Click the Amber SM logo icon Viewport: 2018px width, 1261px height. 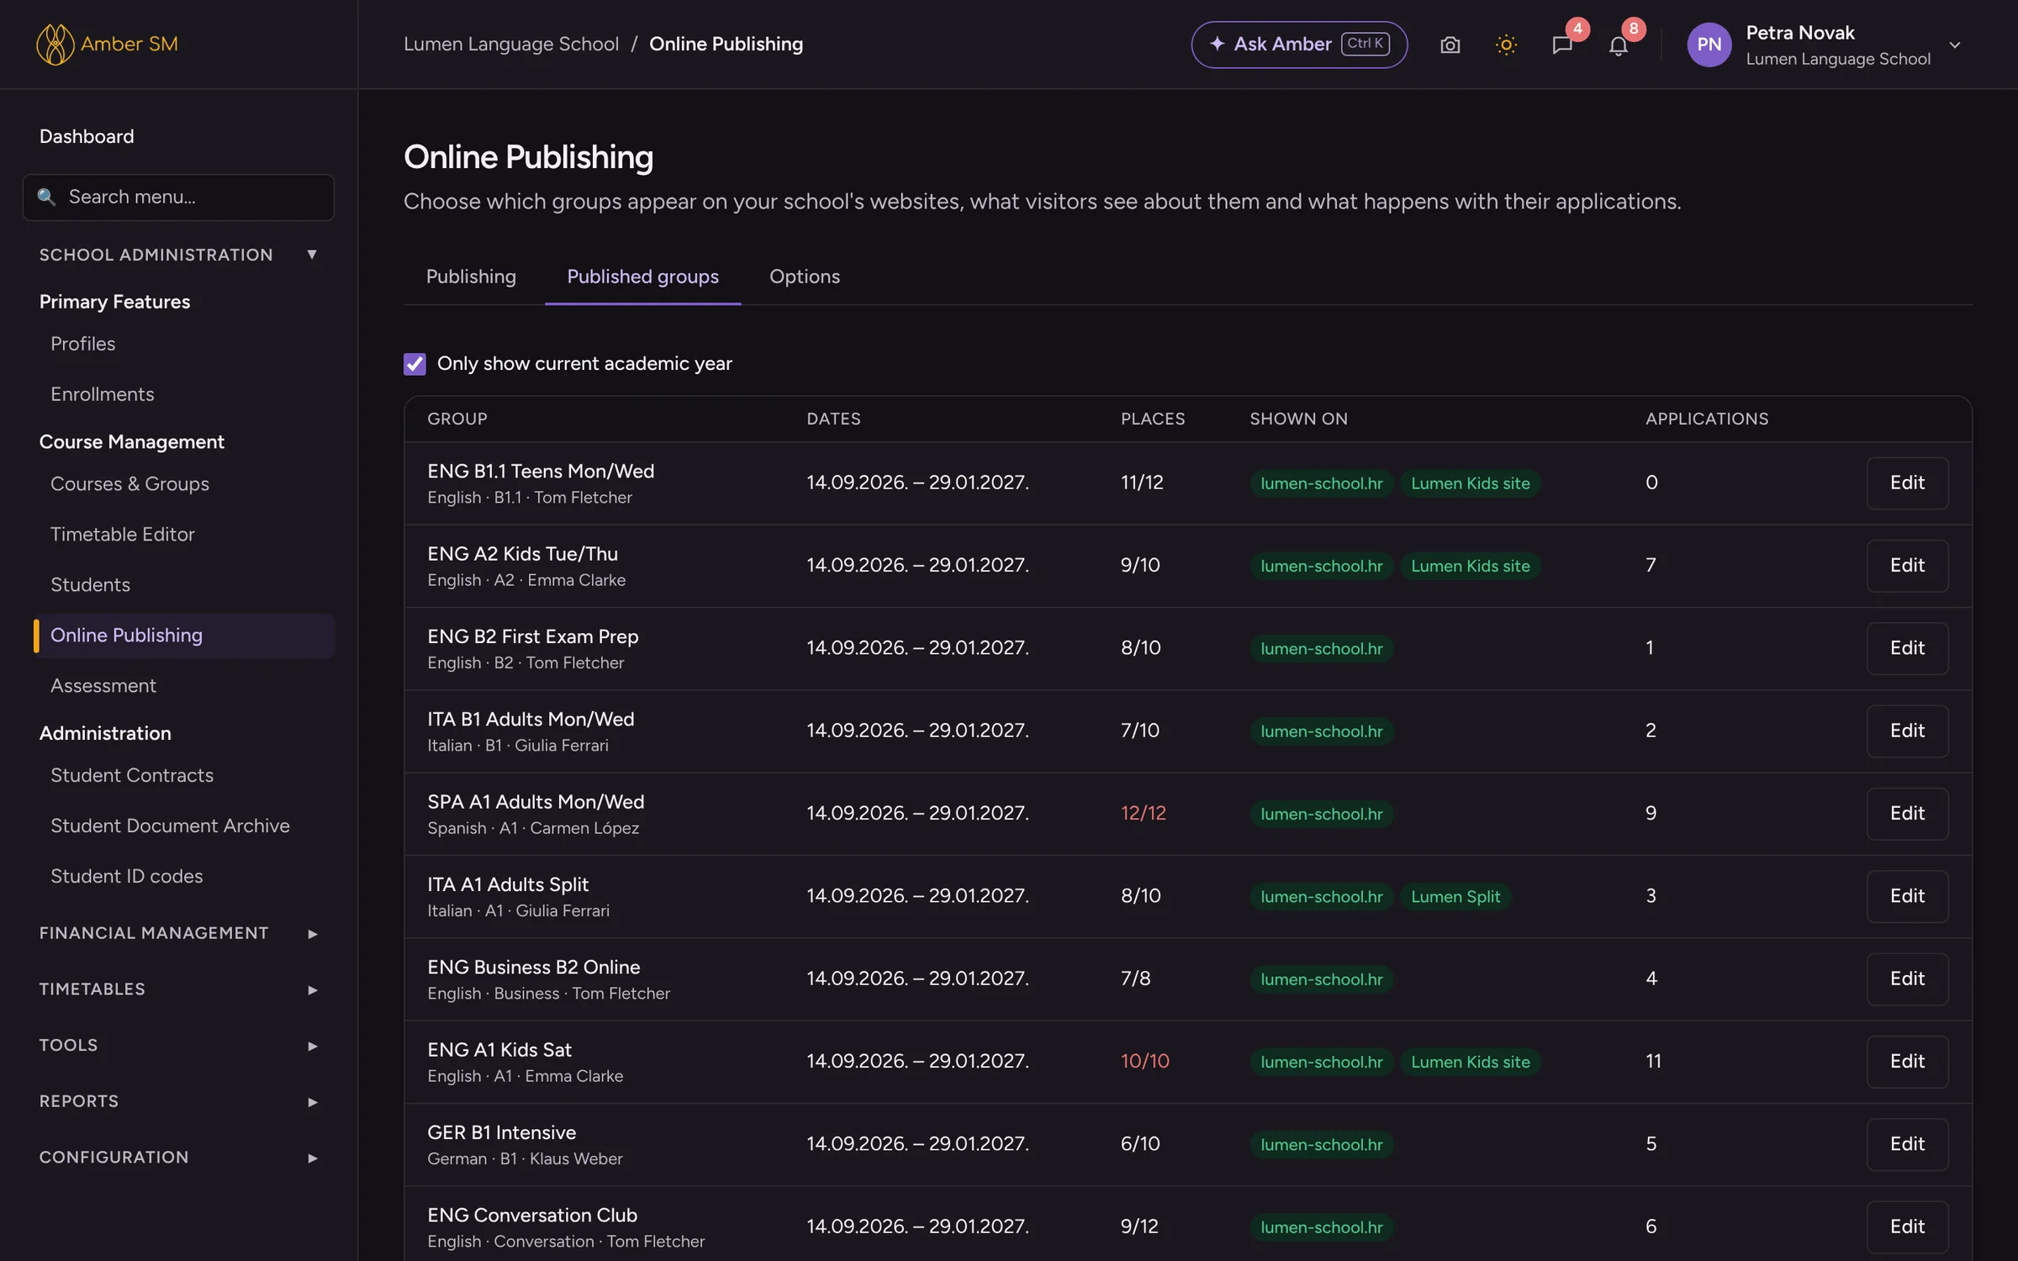click(55, 44)
